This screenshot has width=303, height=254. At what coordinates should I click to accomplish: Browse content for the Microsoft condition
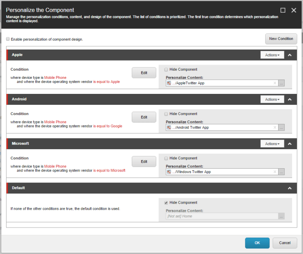click(x=282, y=172)
